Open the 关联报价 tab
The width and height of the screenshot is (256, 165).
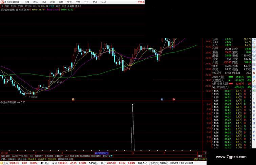point(12,159)
